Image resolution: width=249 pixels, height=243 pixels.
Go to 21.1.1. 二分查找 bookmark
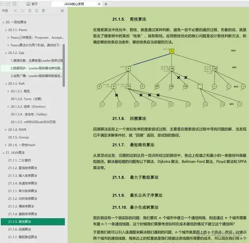(19, 160)
